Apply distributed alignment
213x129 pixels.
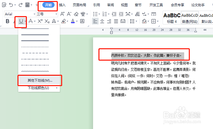(x=123, y=21)
